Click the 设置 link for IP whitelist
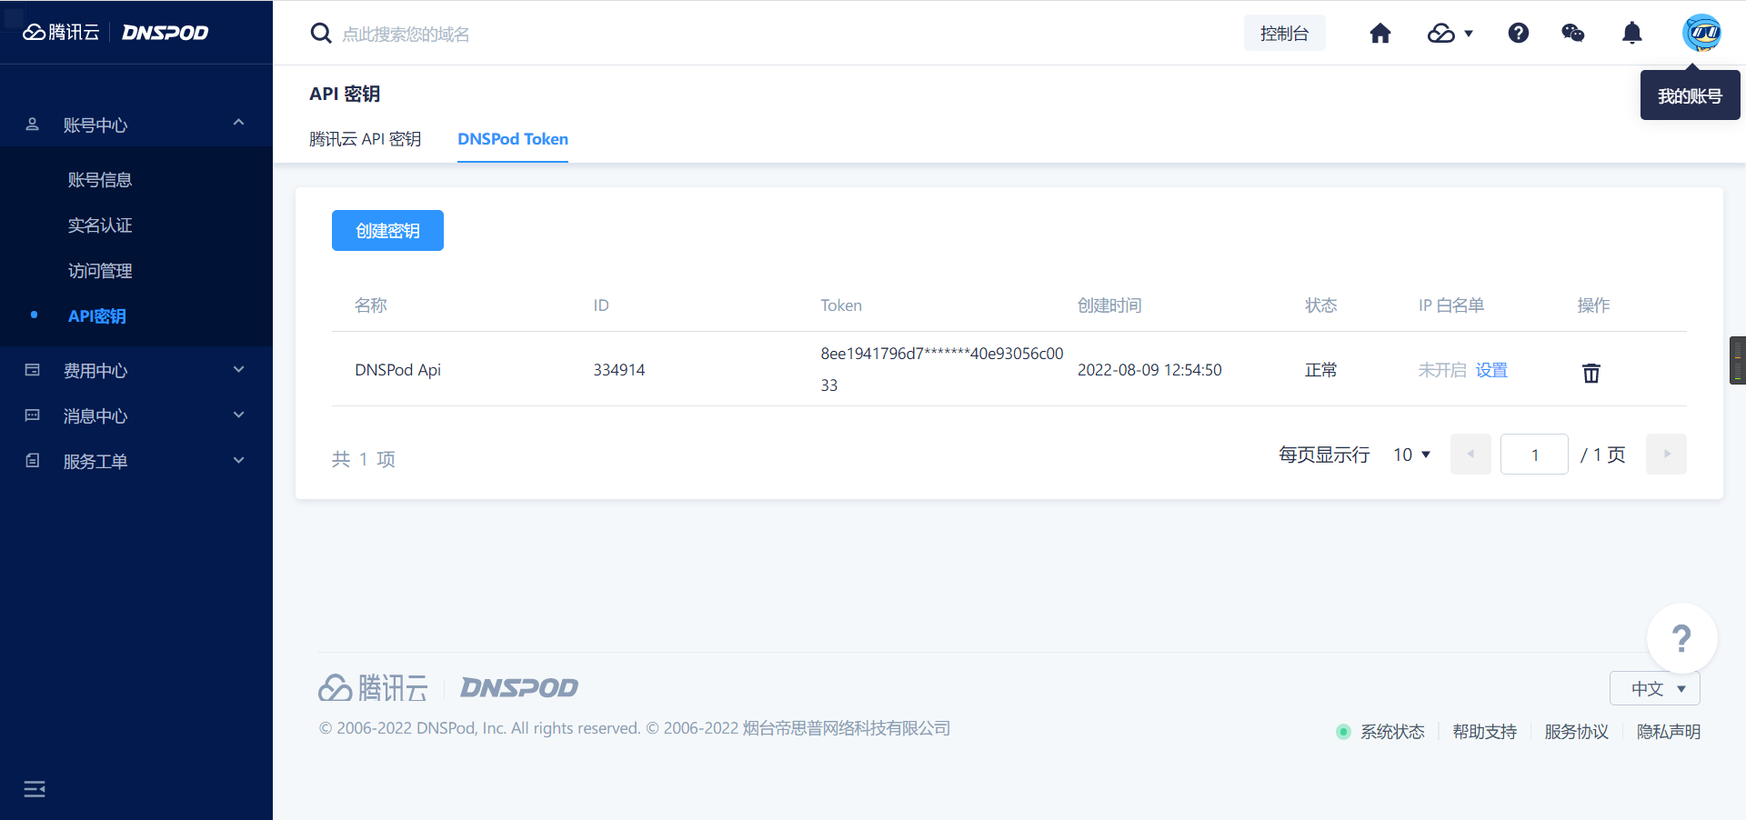 pyautogui.click(x=1491, y=370)
